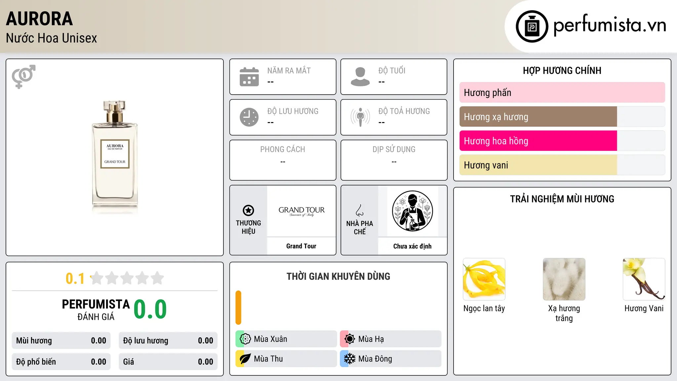Click the Hương xạ hương accord bar
Viewport: 677px width, 381px height.
click(562, 117)
